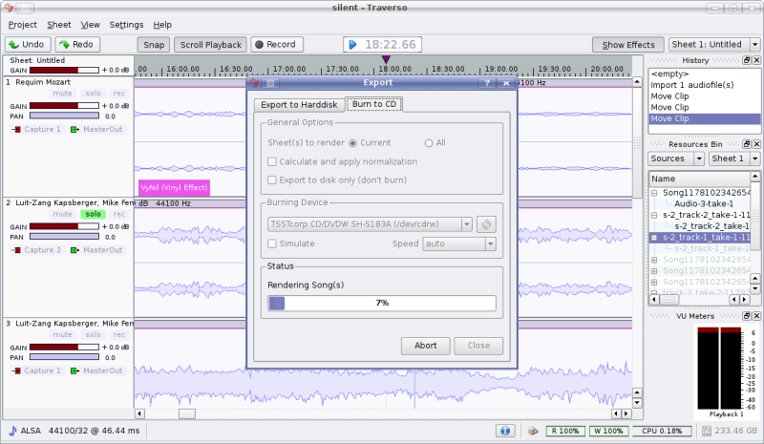The image size is (764, 444).
Task: Switch to Export to Harddisk tab
Action: click(299, 105)
